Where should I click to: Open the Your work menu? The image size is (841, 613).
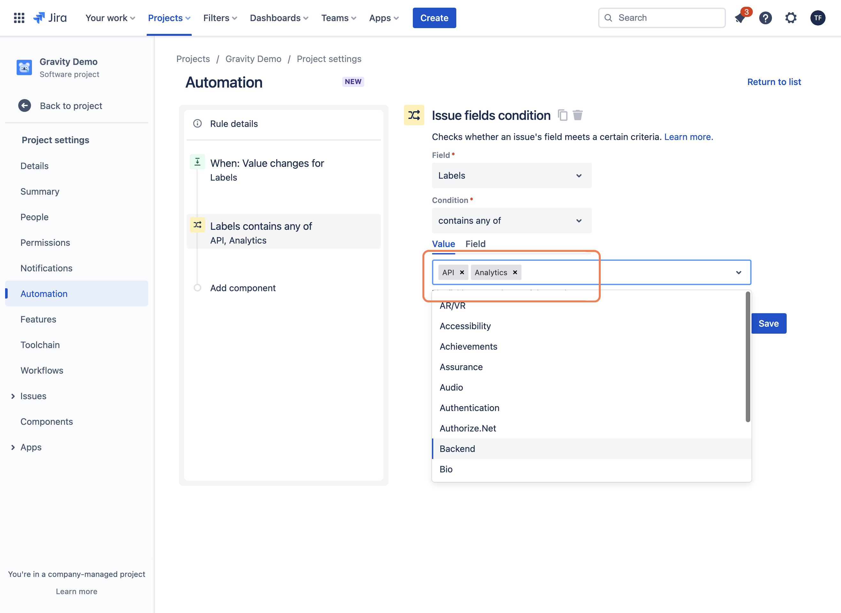tap(110, 18)
